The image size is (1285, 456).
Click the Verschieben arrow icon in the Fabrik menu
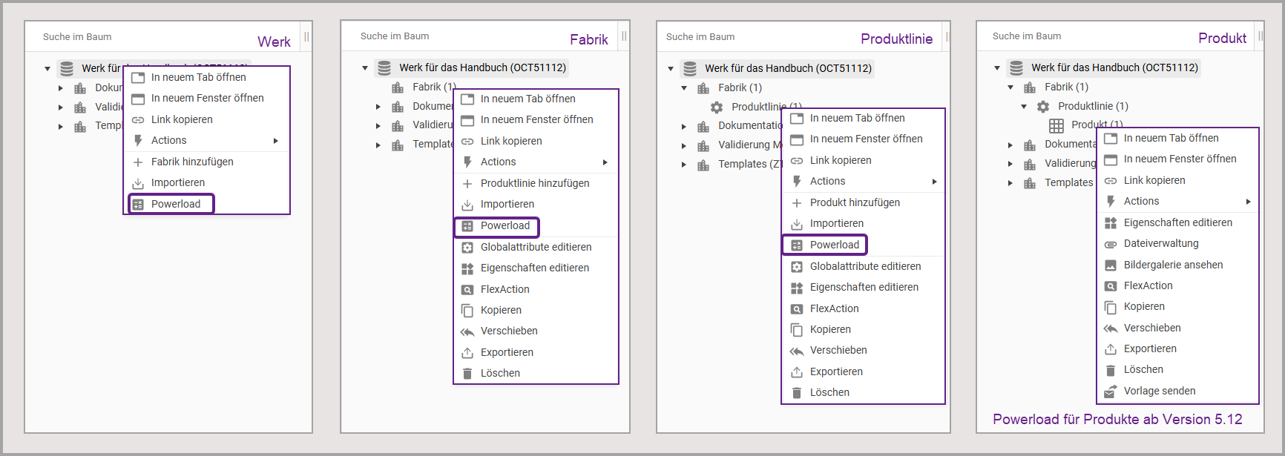point(467,331)
